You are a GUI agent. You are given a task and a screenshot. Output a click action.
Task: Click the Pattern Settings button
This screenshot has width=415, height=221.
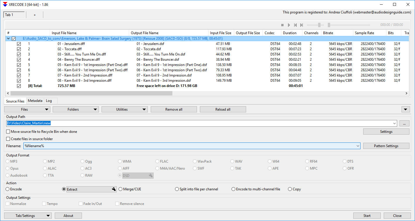tap(386, 146)
